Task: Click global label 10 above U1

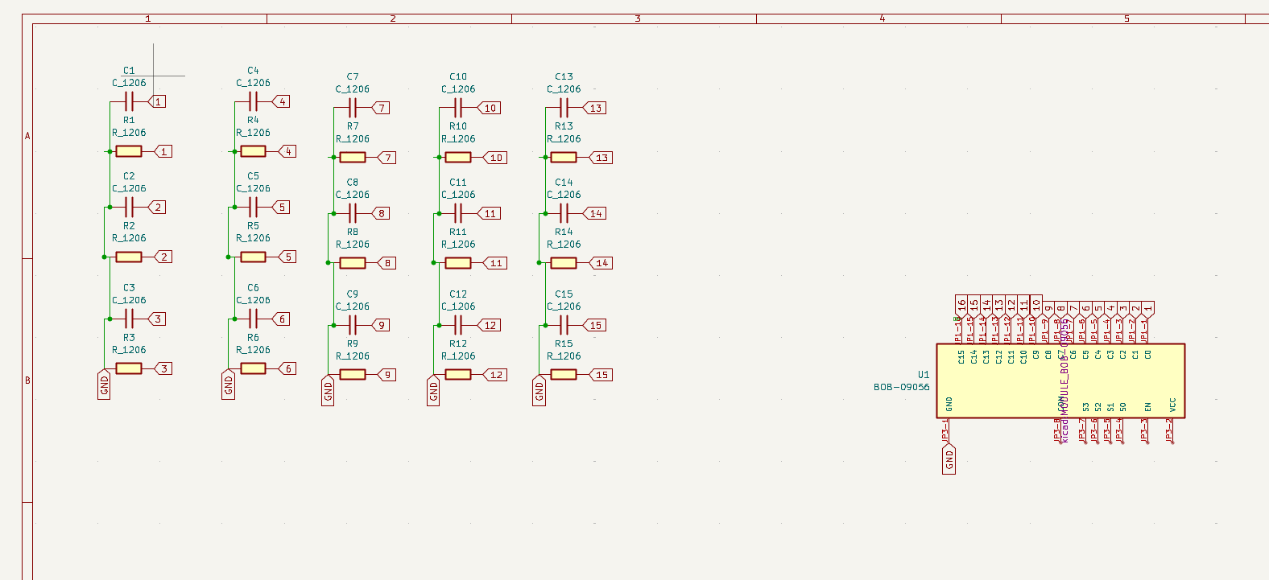Action: coord(1036,306)
